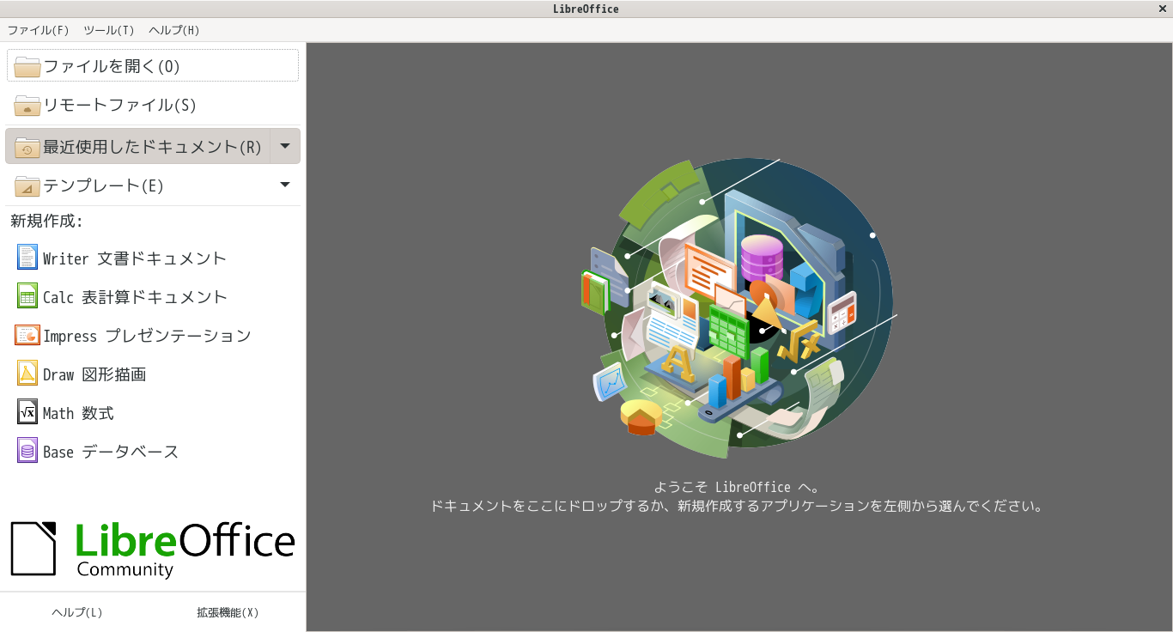The height and width of the screenshot is (632, 1173).
Task: Create a new Writer 文書ドキュメント
Action: pos(153,258)
